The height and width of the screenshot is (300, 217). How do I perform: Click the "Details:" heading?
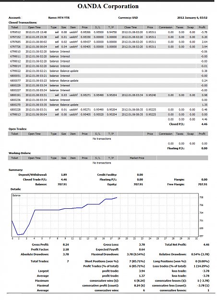click(16, 189)
